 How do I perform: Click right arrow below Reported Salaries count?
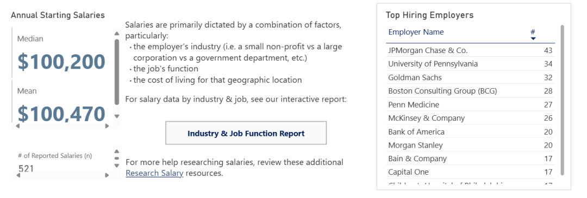point(107,175)
